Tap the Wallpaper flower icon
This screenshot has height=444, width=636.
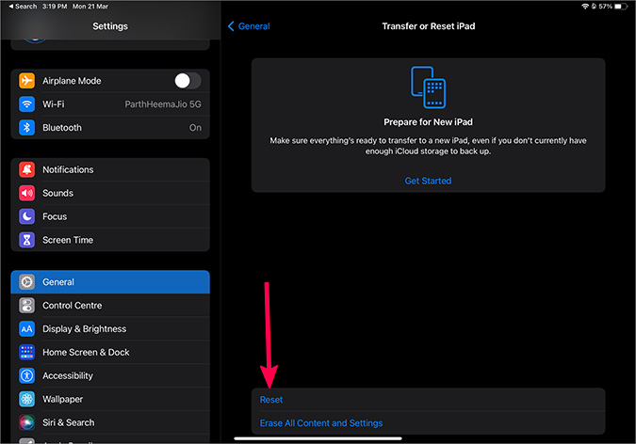(x=26, y=400)
